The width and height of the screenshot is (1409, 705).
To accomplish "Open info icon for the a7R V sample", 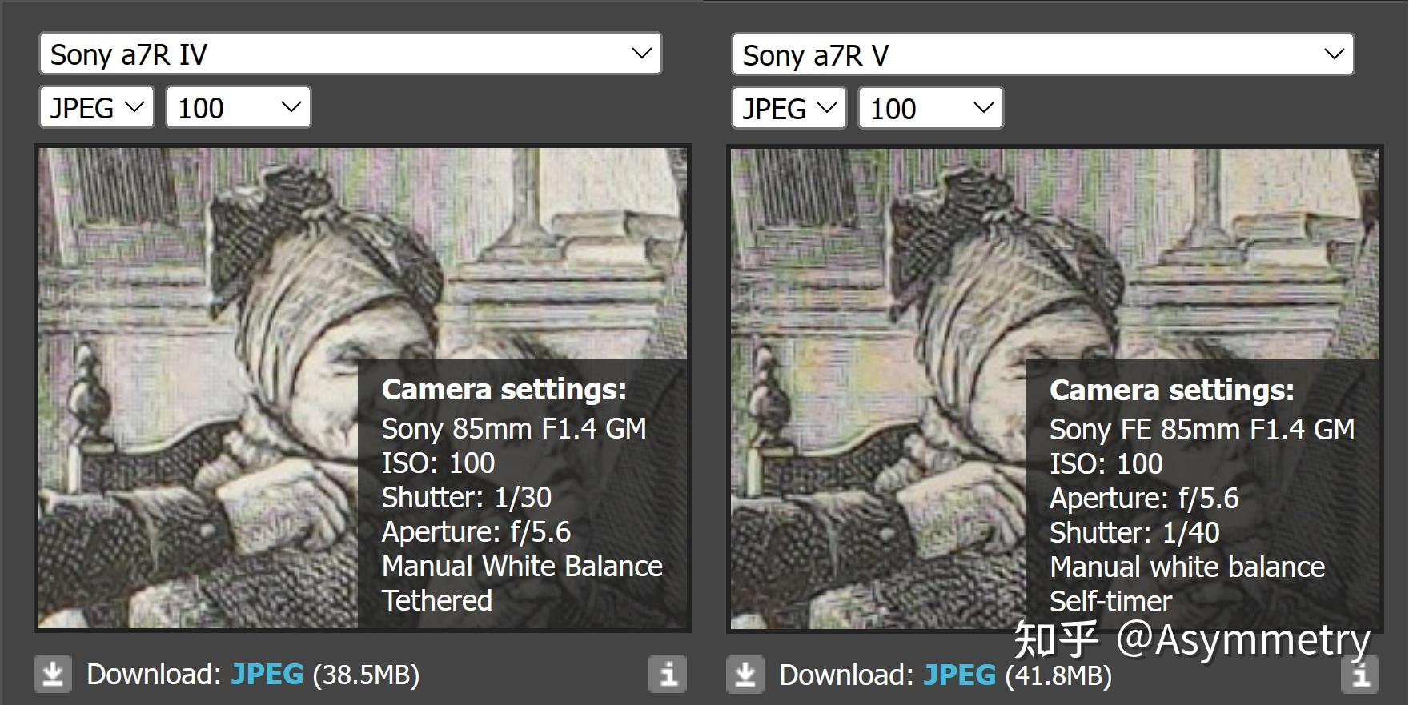I will tap(1360, 675).
